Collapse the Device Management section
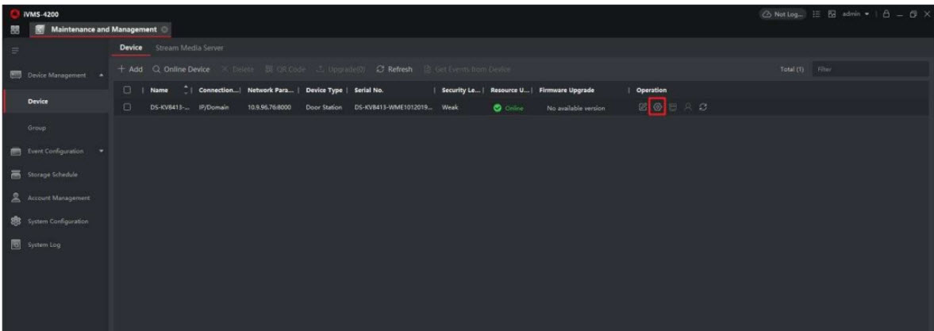The image size is (934, 331). coord(102,76)
